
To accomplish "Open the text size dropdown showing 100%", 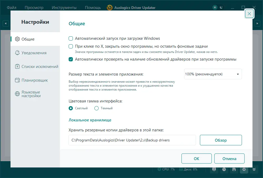I will (x=213, y=74).
